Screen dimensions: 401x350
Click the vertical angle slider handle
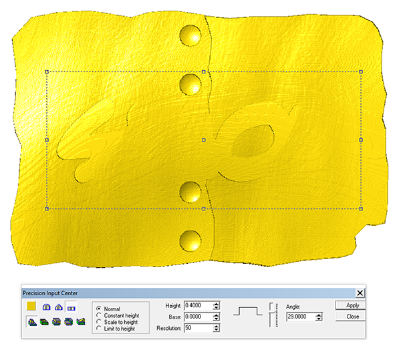(273, 312)
